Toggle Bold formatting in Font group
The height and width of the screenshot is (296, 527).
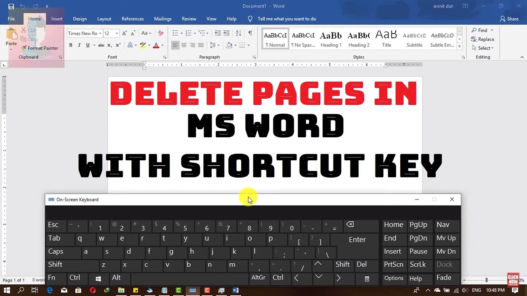point(71,45)
